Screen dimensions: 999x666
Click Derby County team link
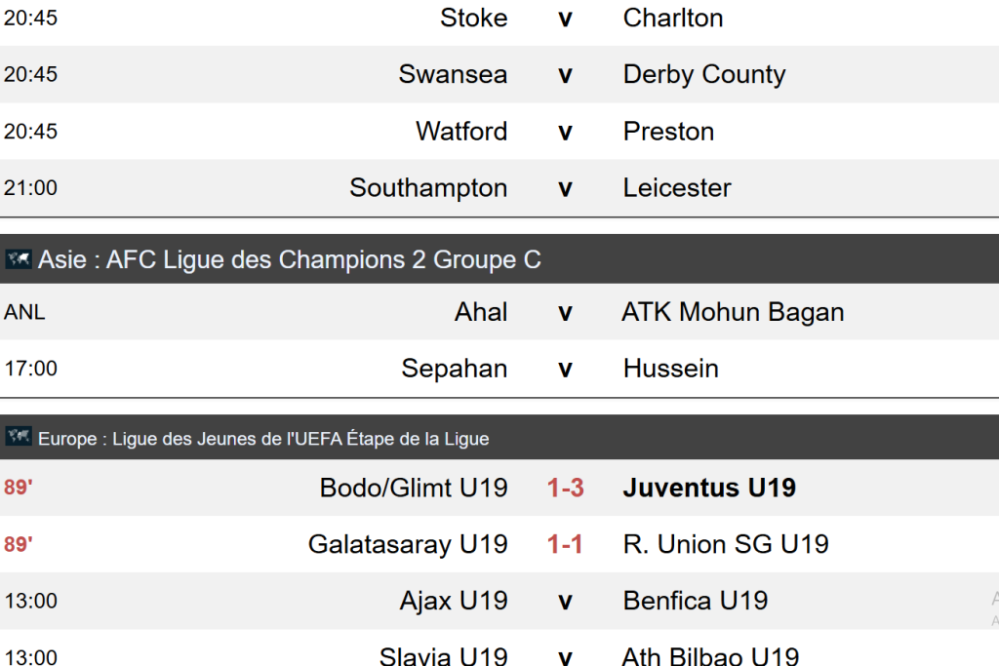coord(703,75)
